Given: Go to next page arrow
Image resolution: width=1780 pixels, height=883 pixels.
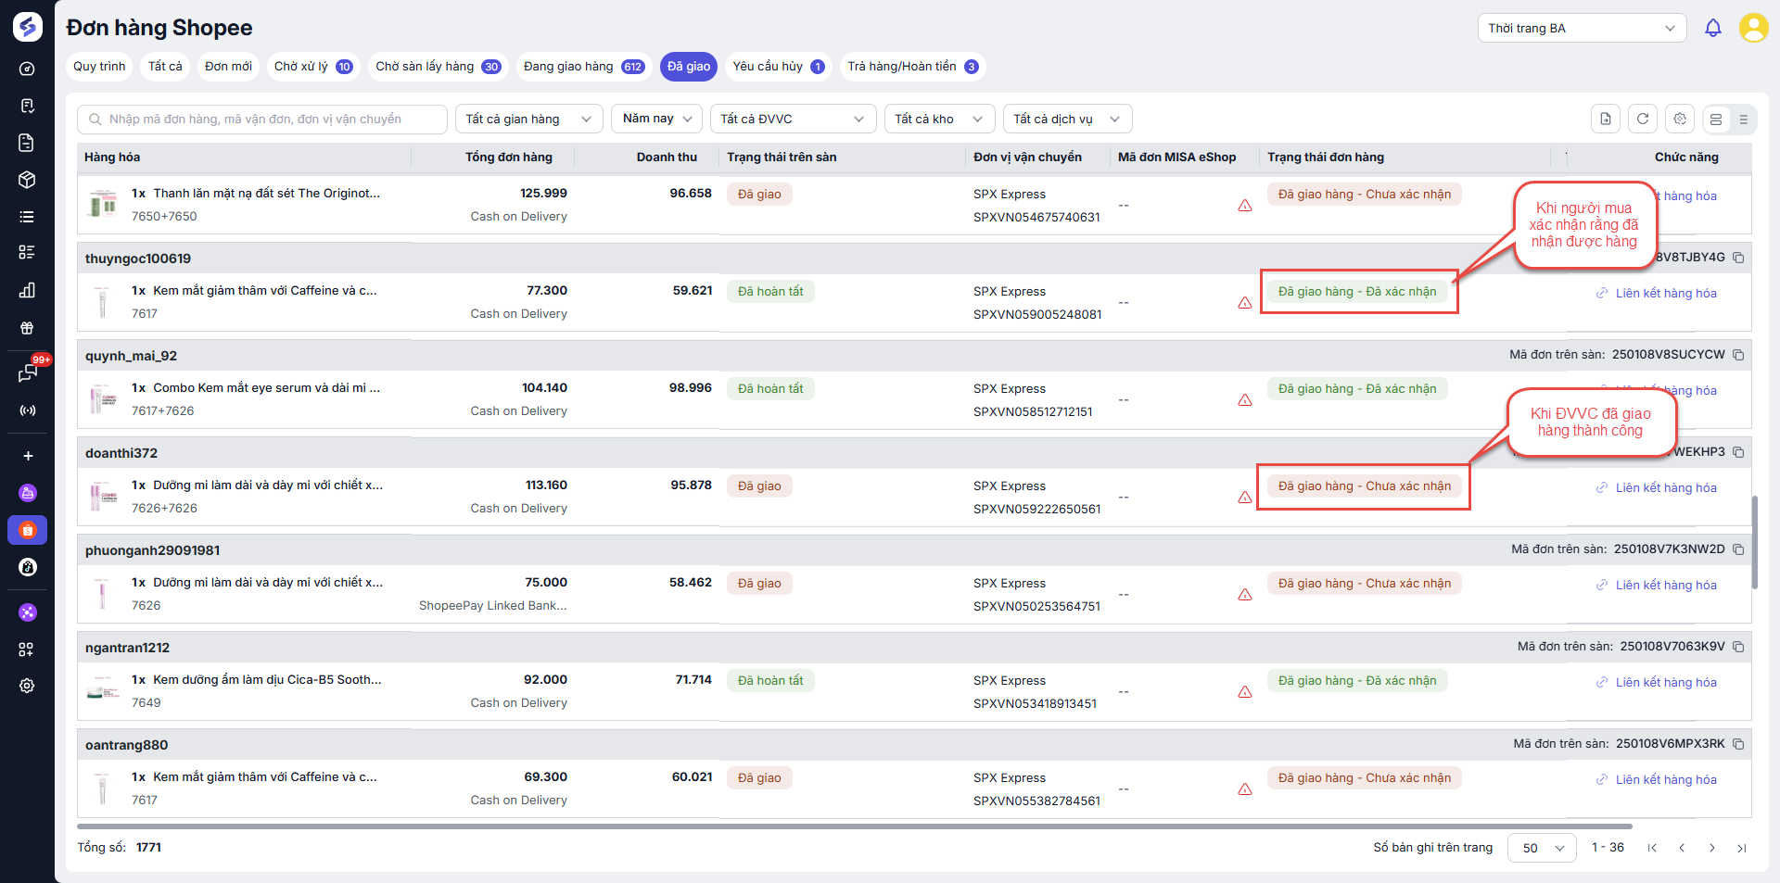Looking at the screenshot, I should (1711, 848).
